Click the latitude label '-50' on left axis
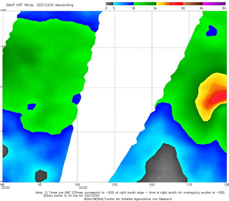The height and width of the screenshot is (201, 229). (x=3, y=87)
